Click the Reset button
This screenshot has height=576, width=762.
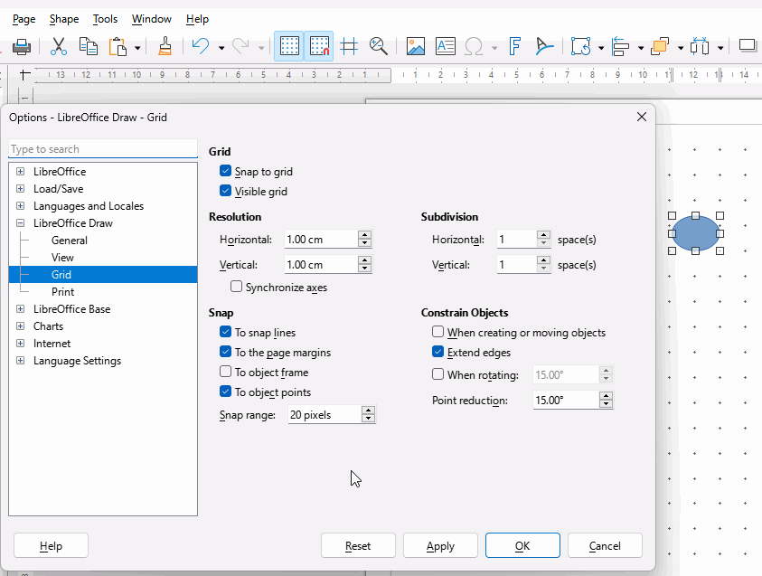click(x=358, y=545)
